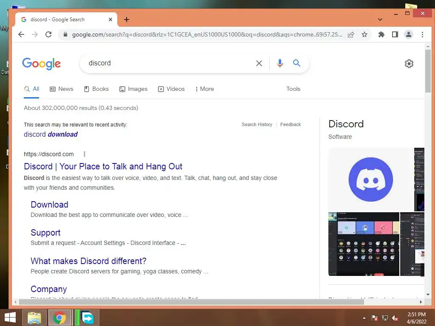The width and height of the screenshot is (435, 326).
Task: Click the scroll-down arrow of vertical scrollbar
Action: pos(428,295)
